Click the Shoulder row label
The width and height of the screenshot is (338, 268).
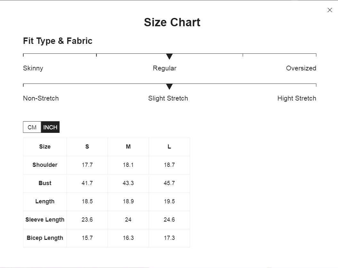[45, 165]
